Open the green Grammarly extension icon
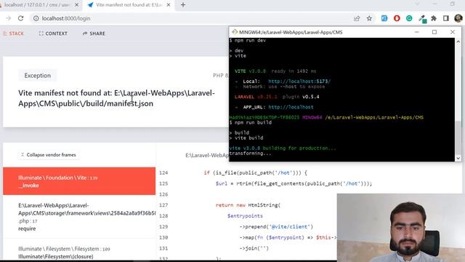 pyautogui.click(x=409, y=18)
